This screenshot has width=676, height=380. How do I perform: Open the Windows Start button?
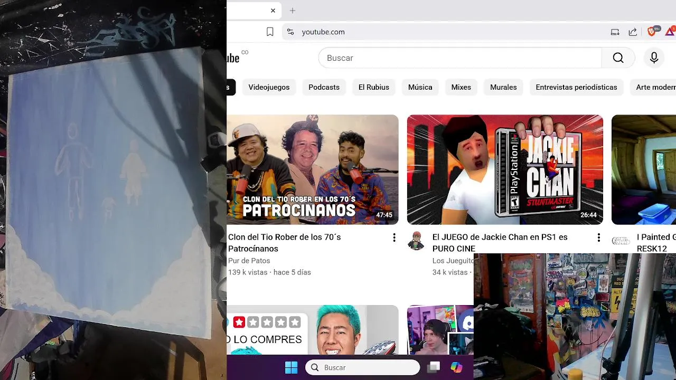pyautogui.click(x=291, y=367)
